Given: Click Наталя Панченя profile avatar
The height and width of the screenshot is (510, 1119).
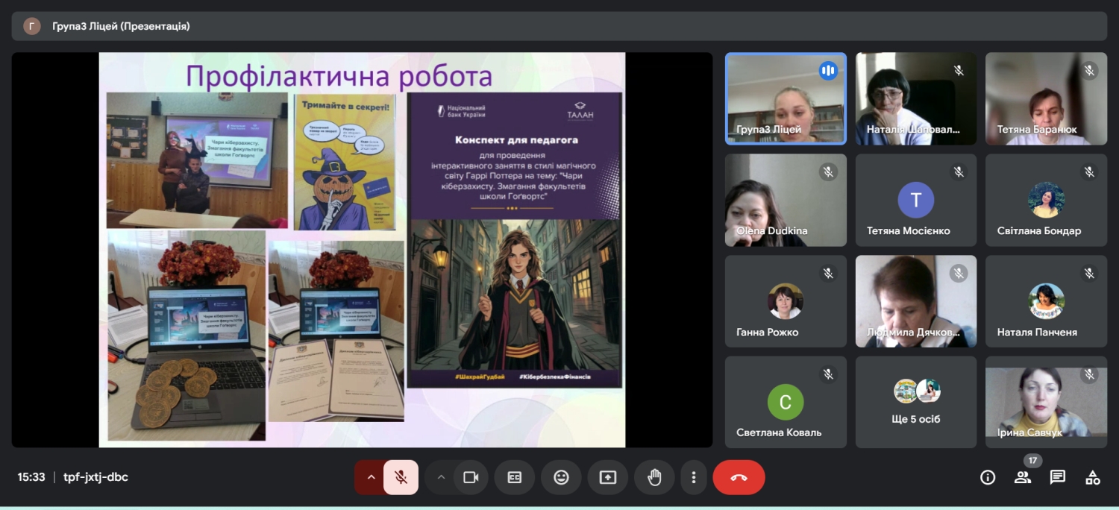Looking at the screenshot, I should click(1046, 301).
